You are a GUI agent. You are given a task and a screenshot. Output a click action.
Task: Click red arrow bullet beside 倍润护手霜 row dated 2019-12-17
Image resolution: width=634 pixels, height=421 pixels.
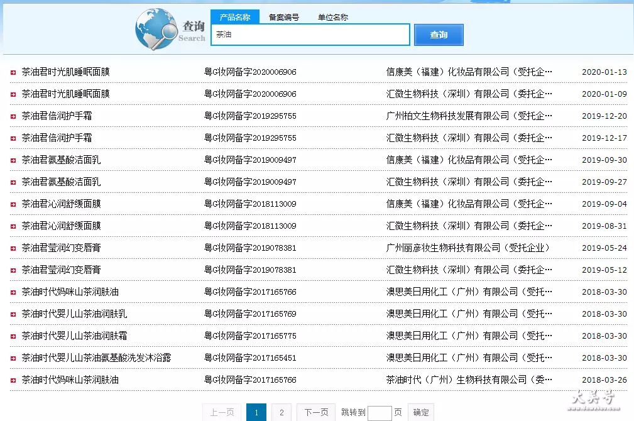pyautogui.click(x=13, y=138)
